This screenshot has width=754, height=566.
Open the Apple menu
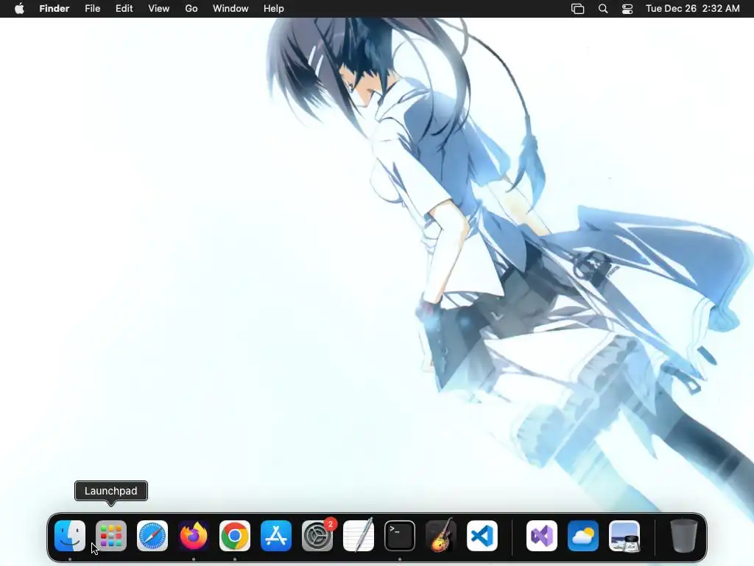[x=19, y=9]
